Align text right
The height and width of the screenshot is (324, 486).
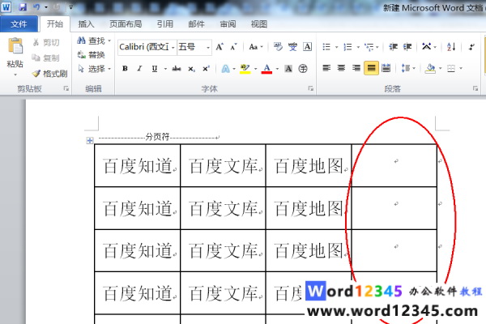[356, 68]
